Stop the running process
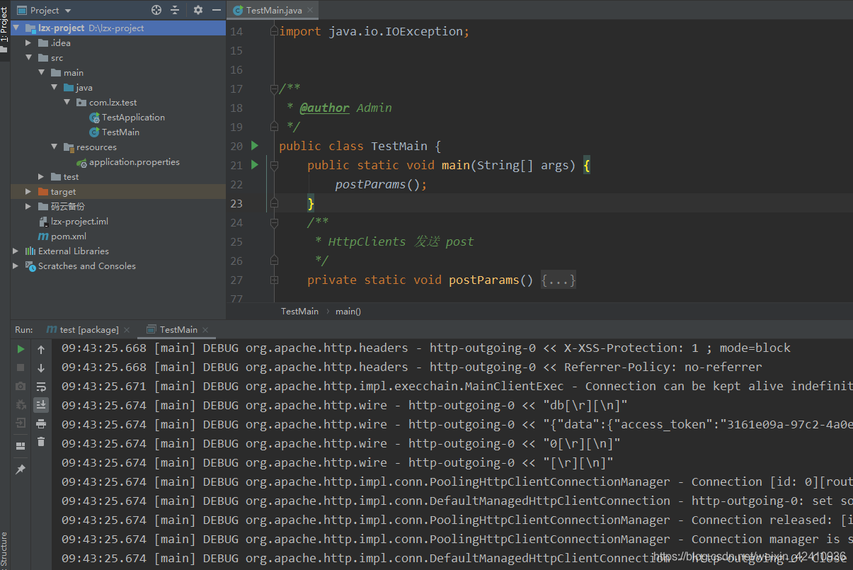 pos(21,367)
